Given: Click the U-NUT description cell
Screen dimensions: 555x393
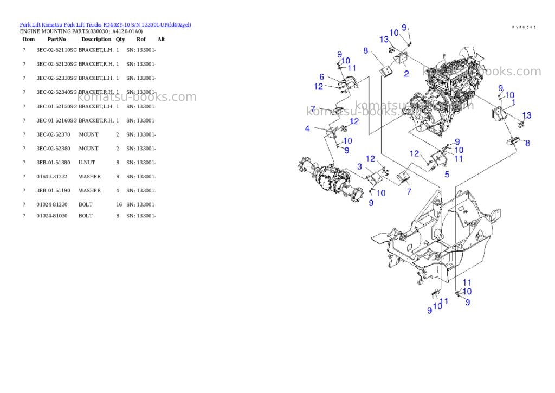Looking at the screenshot, I should (87, 163).
